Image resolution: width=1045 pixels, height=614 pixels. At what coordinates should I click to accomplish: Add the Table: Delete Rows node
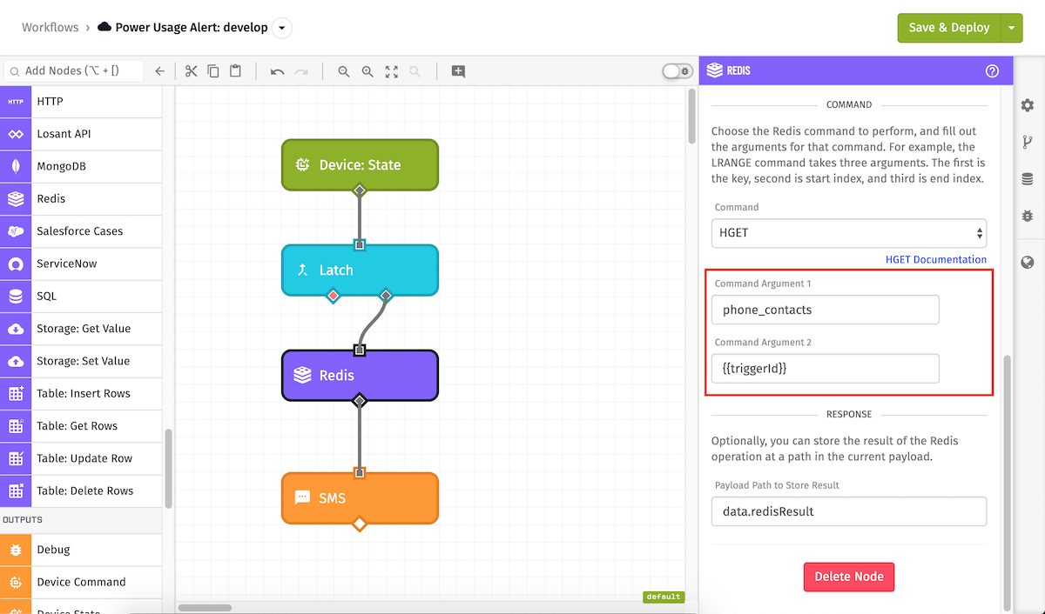pos(81,491)
